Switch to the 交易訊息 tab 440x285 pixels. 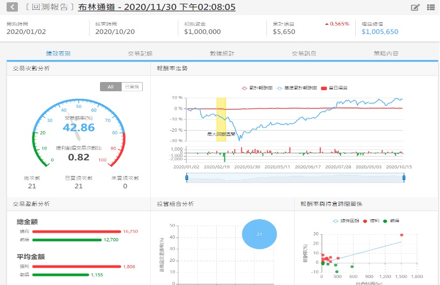pyautogui.click(x=304, y=53)
